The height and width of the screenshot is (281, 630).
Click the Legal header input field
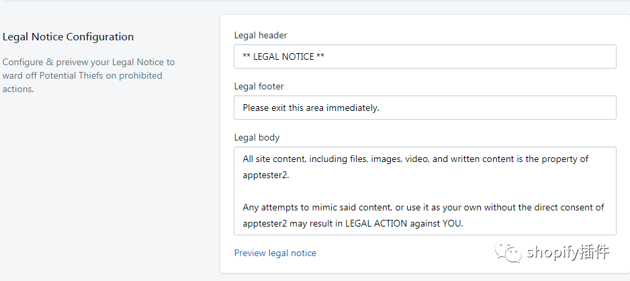click(x=424, y=56)
